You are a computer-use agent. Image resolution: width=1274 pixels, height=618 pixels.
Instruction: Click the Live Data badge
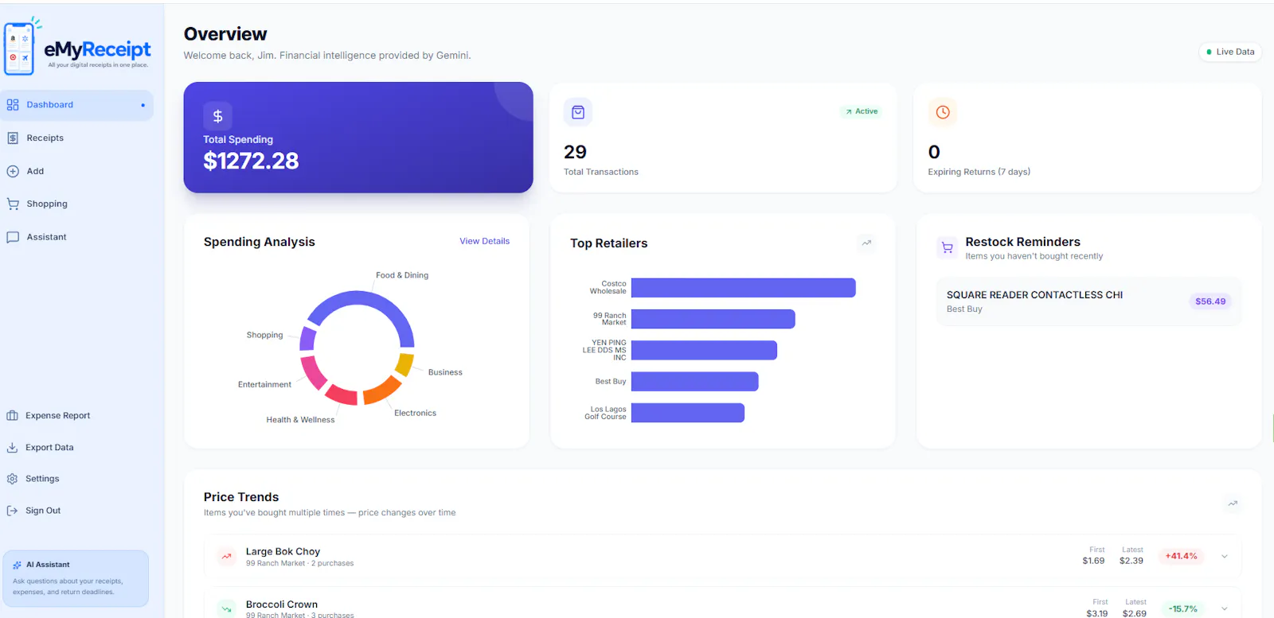(x=1230, y=52)
